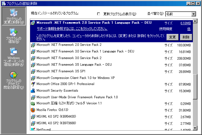Click the 低 usage frequency link
The image size is (202, 135).
coord(189,29)
